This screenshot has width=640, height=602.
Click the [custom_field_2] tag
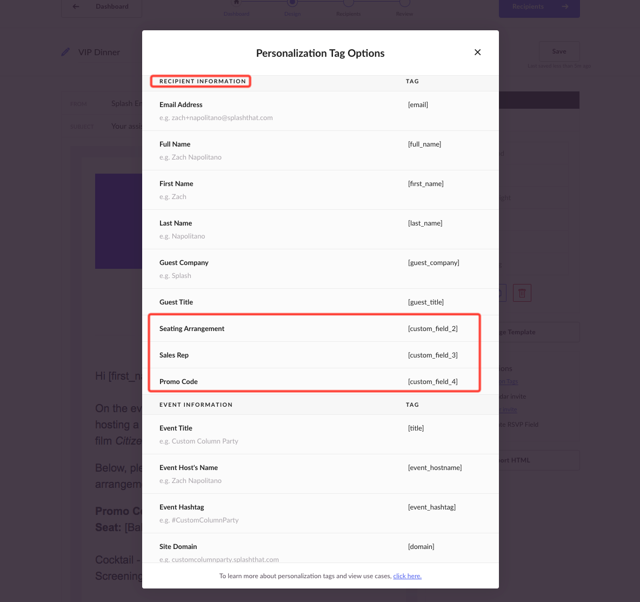(x=432, y=329)
